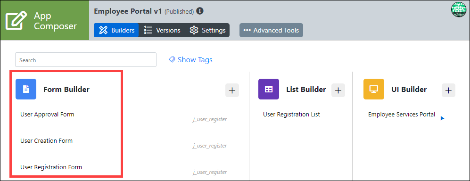Open the yellow UI Builder monitor icon
The image size is (470, 181).
click(x=374, y=89)
